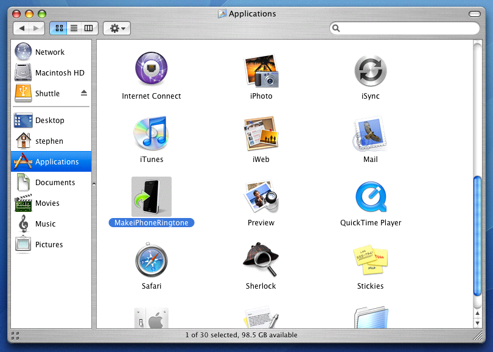Open the Internet Connect application icon
493x352 pixels.
click(151, 68)
